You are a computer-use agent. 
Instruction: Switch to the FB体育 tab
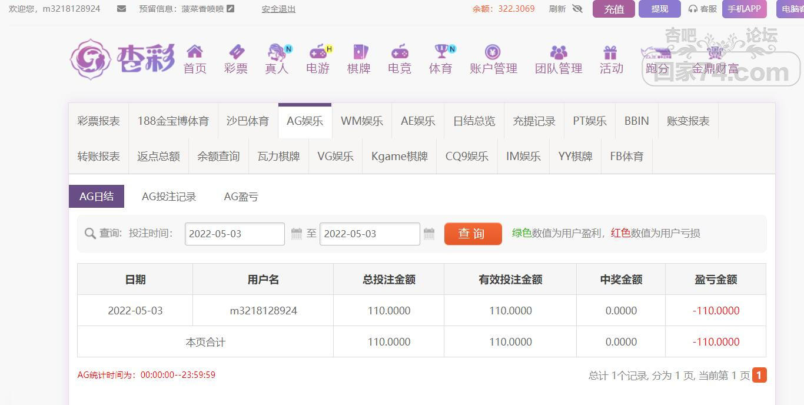point(627,156)
